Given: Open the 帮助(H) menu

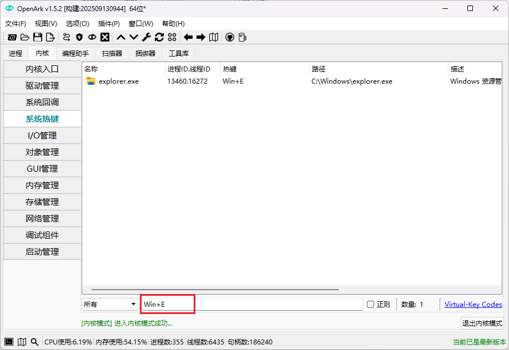Looking at the screenshot, I should click(x=173, y=24).
